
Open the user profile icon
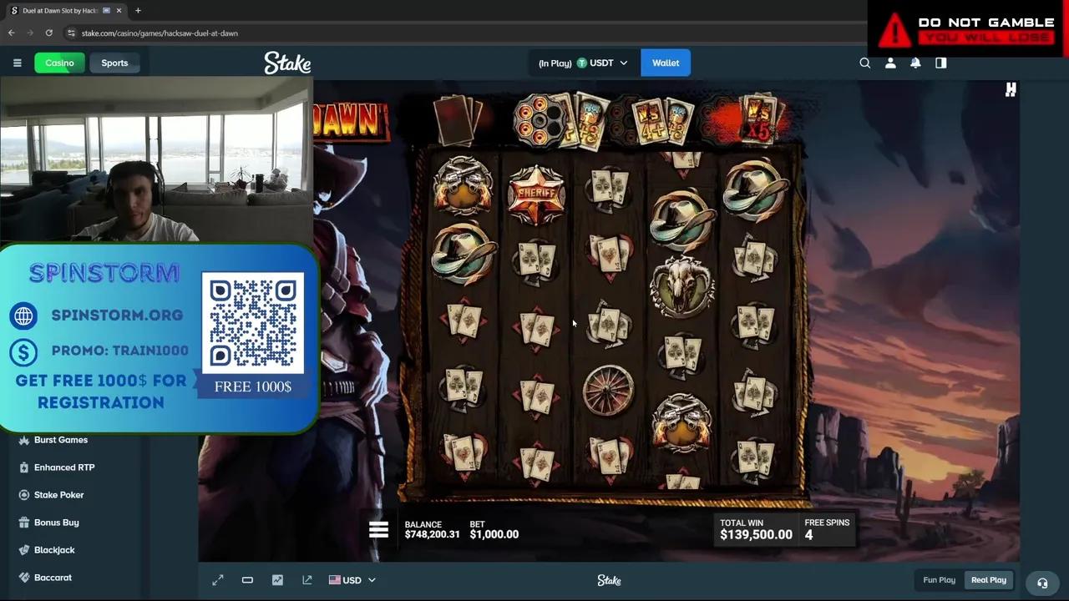(x=890, y=63)
